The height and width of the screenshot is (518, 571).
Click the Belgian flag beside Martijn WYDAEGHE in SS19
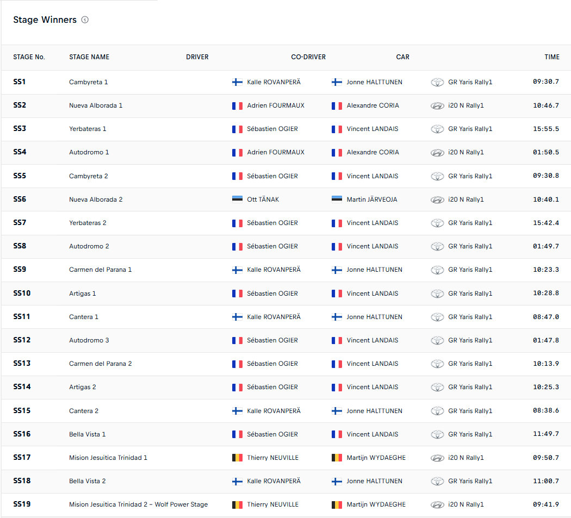click(337, 504)
